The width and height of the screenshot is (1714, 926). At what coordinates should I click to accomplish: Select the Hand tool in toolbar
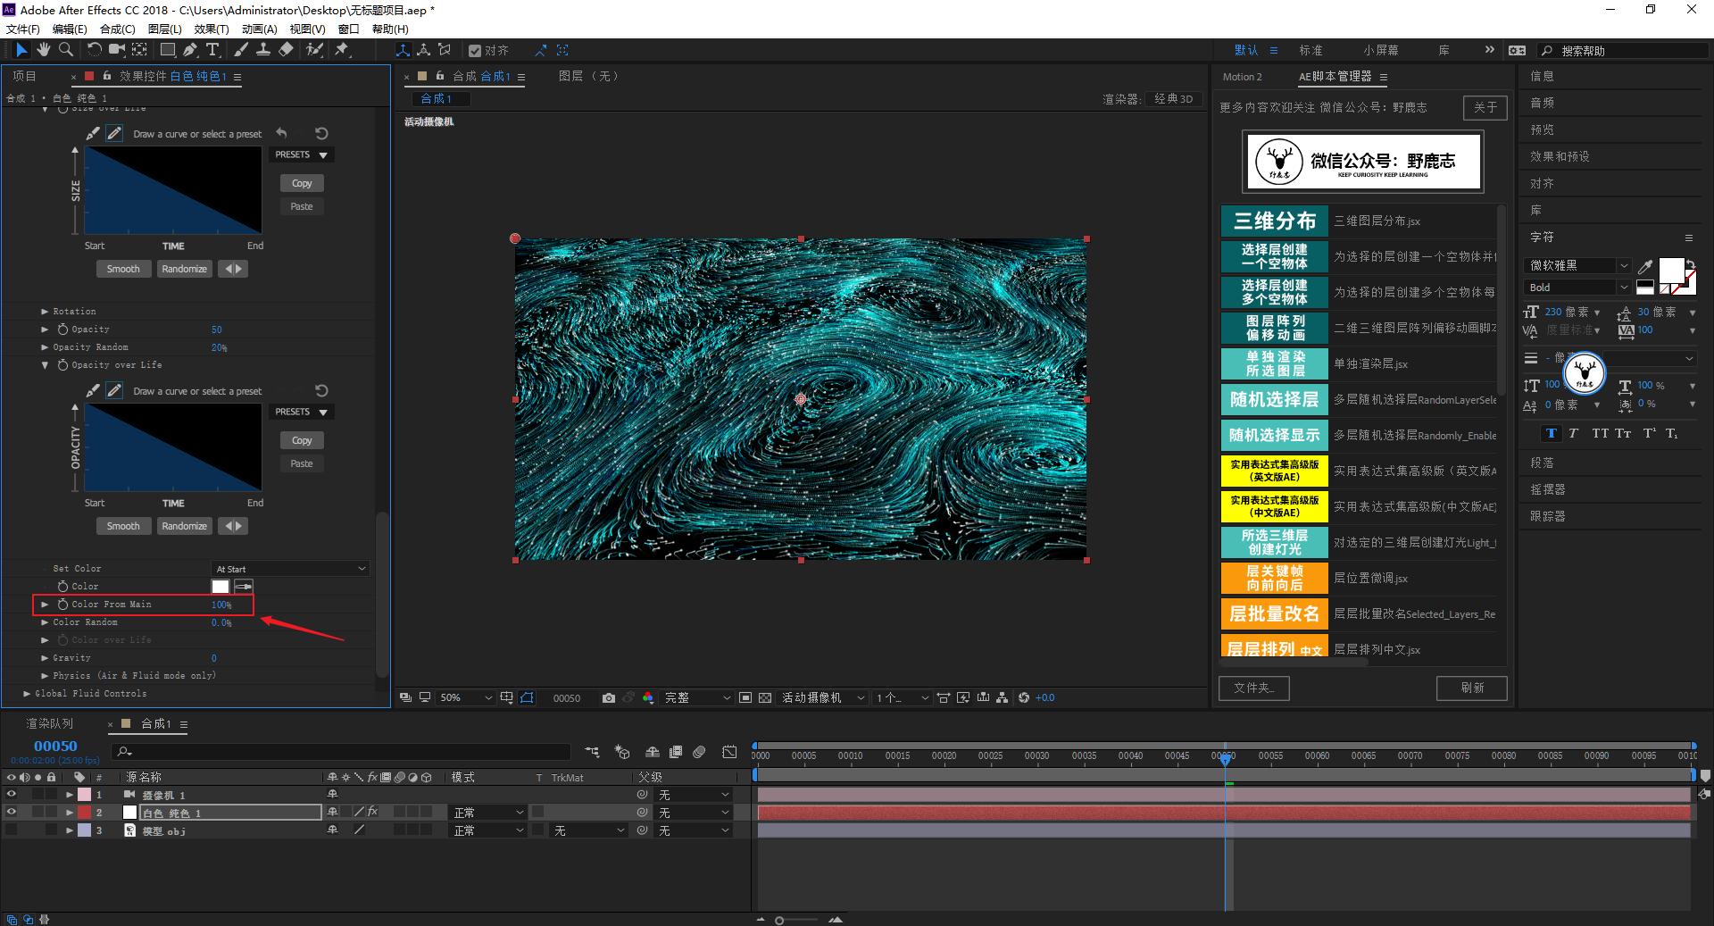43,50
